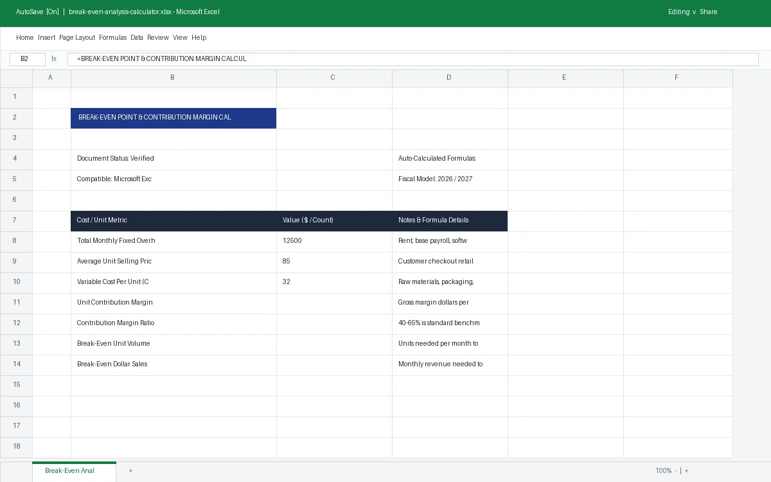Open the Editing mode dropdown
Screen dimensions: 771x482
coord(682,12)
